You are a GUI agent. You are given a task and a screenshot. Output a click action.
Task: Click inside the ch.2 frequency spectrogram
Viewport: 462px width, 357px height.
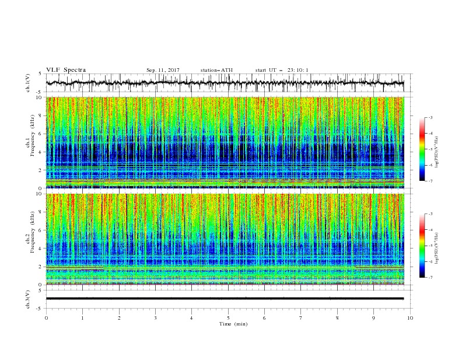(225, 239)
